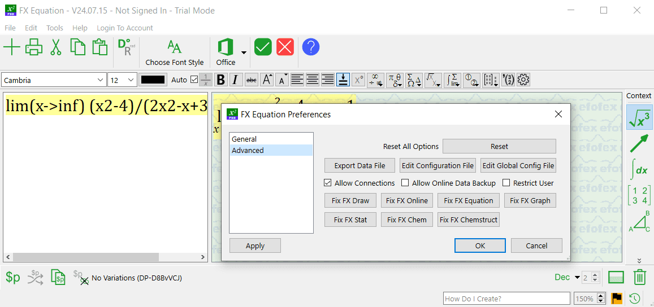Click the vertical bottom alignment icon
654x307 pixels.
[343, 80]
